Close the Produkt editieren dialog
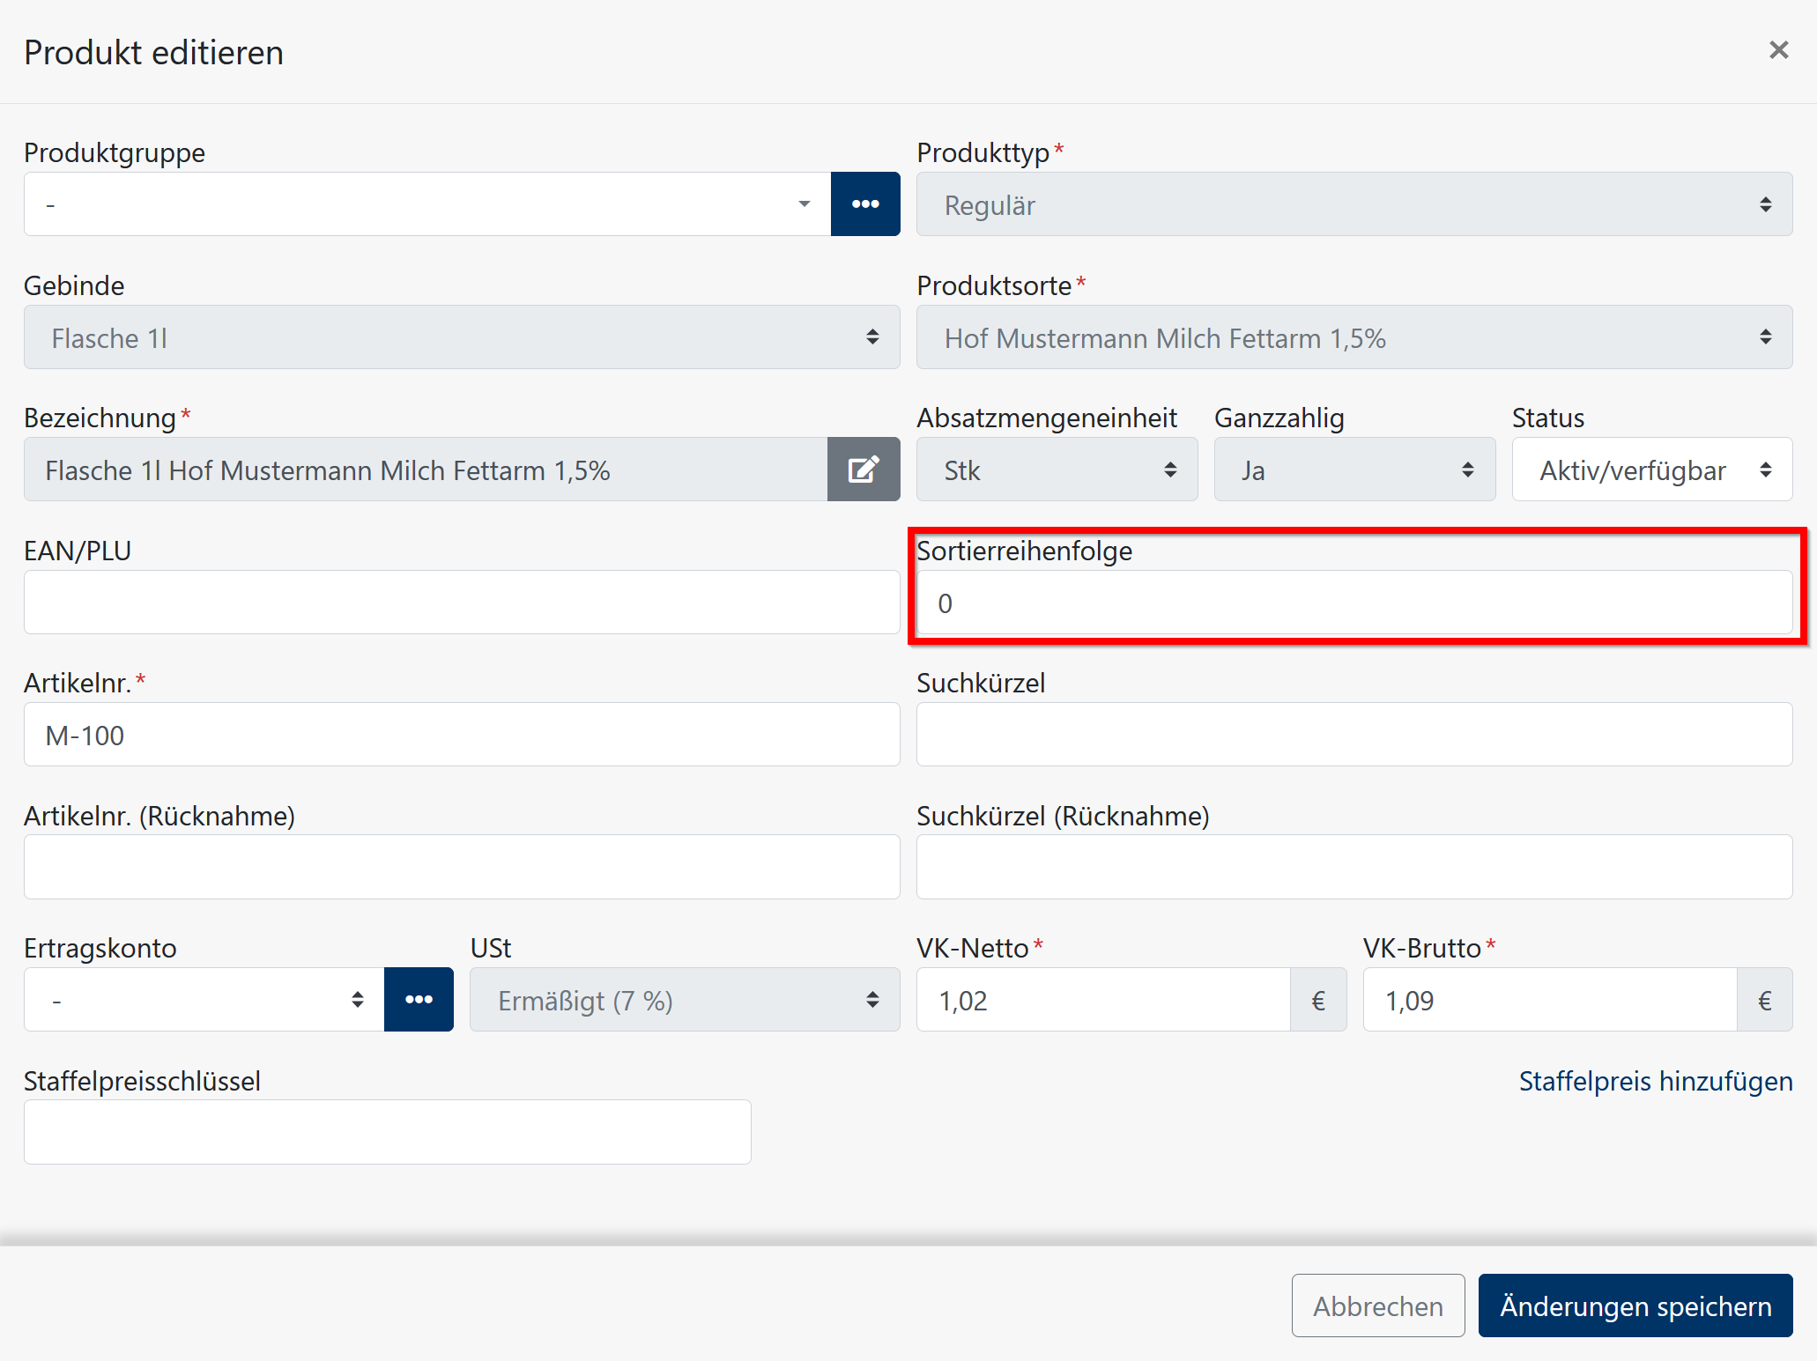 click(1778, 50)
